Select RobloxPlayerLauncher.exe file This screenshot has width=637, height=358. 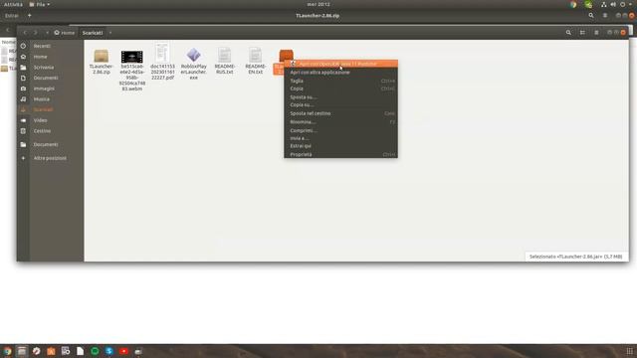pyautogui.click(x=194, y=56)
